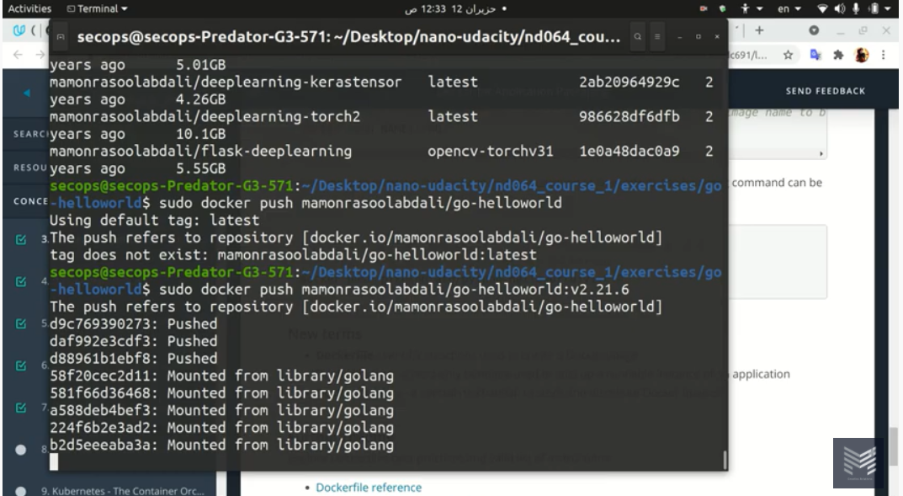This screenshot has width=903, height=496.
Task: Click the tag 'opencv-torchv31'
Action: (490, 152)
